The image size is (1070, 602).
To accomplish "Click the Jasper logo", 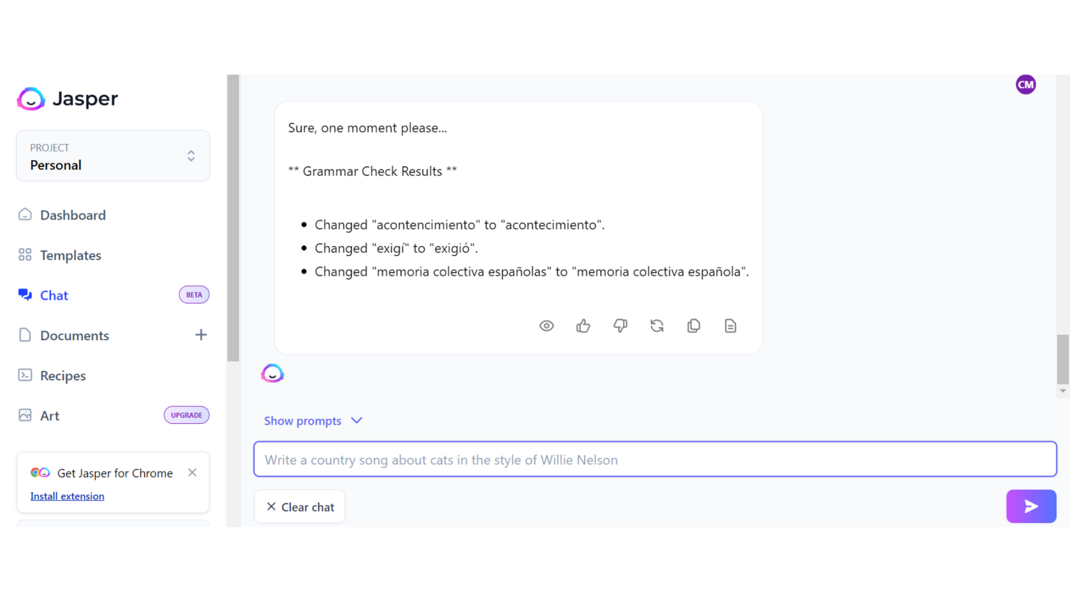I will [x=67, y=99].
